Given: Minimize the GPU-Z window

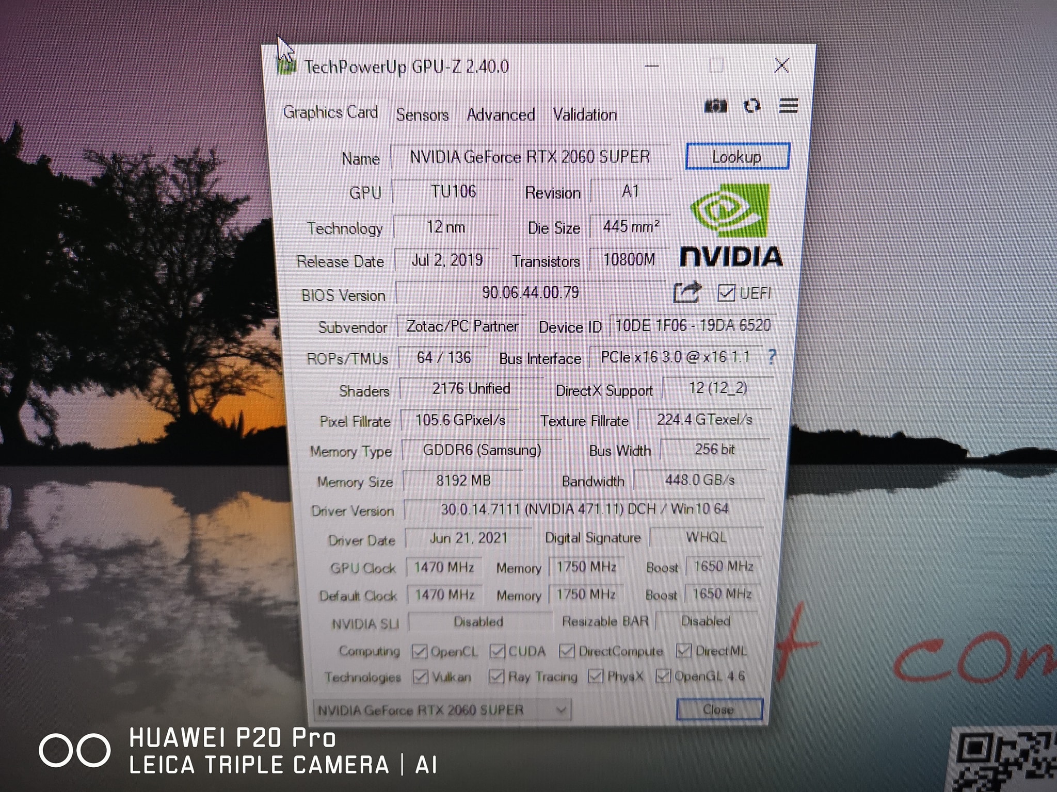Looking at the screenshot, I should 652,66.
